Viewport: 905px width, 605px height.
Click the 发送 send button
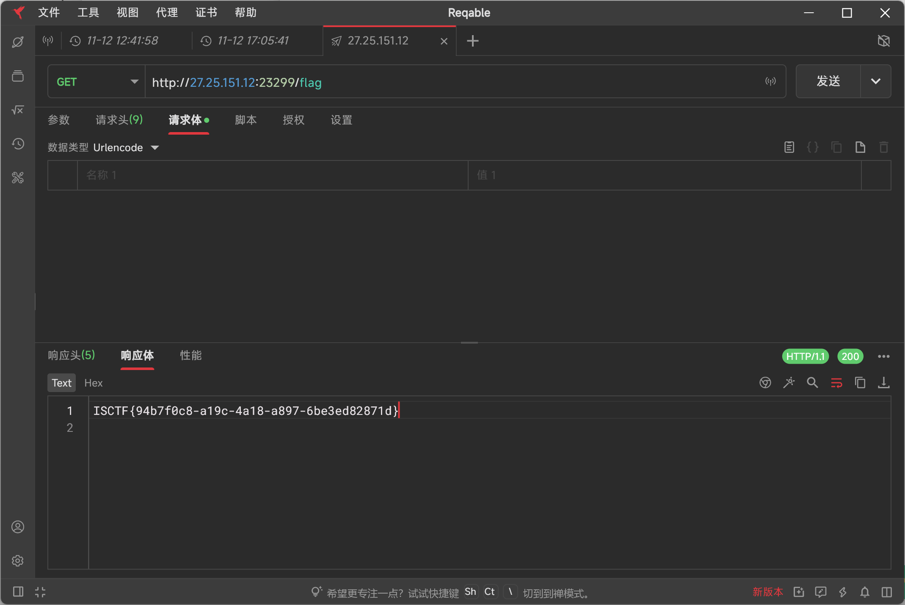pos(828,81)
